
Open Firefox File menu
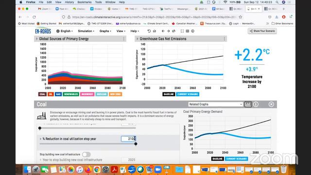(41, 2)
